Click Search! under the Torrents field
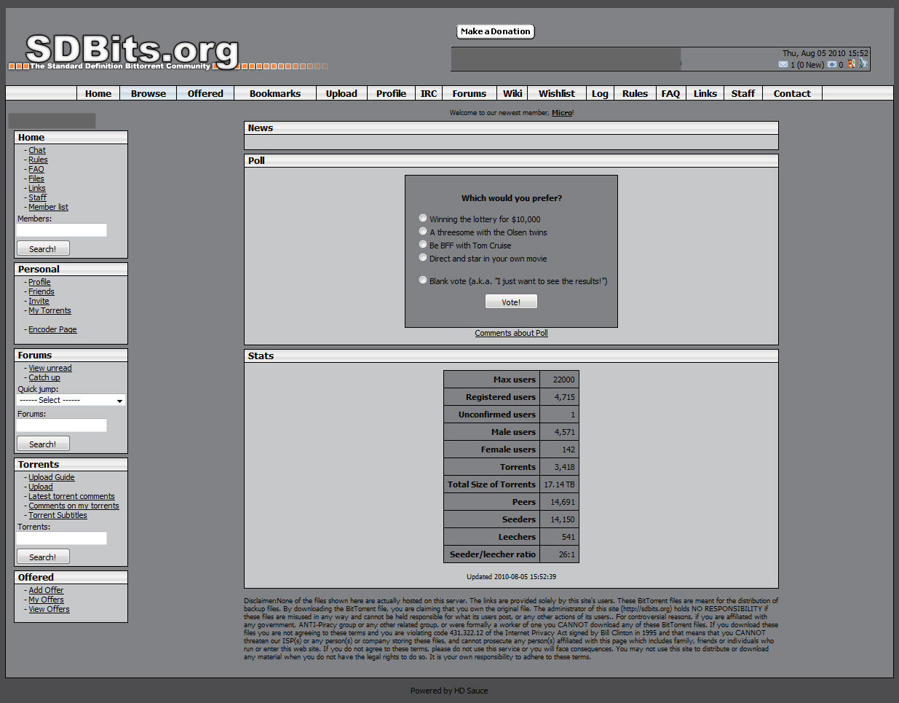The height and width of the screenshot is (703, 899). pos(43,557)
